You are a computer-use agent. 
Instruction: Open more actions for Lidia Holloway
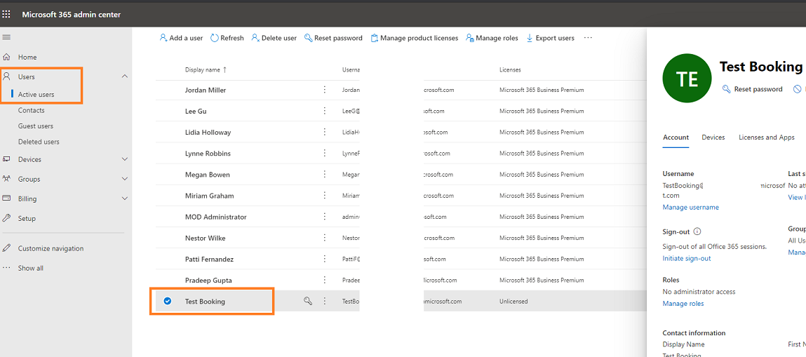tap(324, 132)
